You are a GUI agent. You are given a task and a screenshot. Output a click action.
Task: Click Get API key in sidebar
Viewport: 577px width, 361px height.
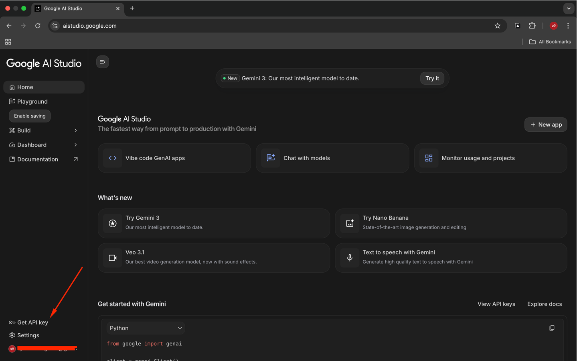point(32,322)
